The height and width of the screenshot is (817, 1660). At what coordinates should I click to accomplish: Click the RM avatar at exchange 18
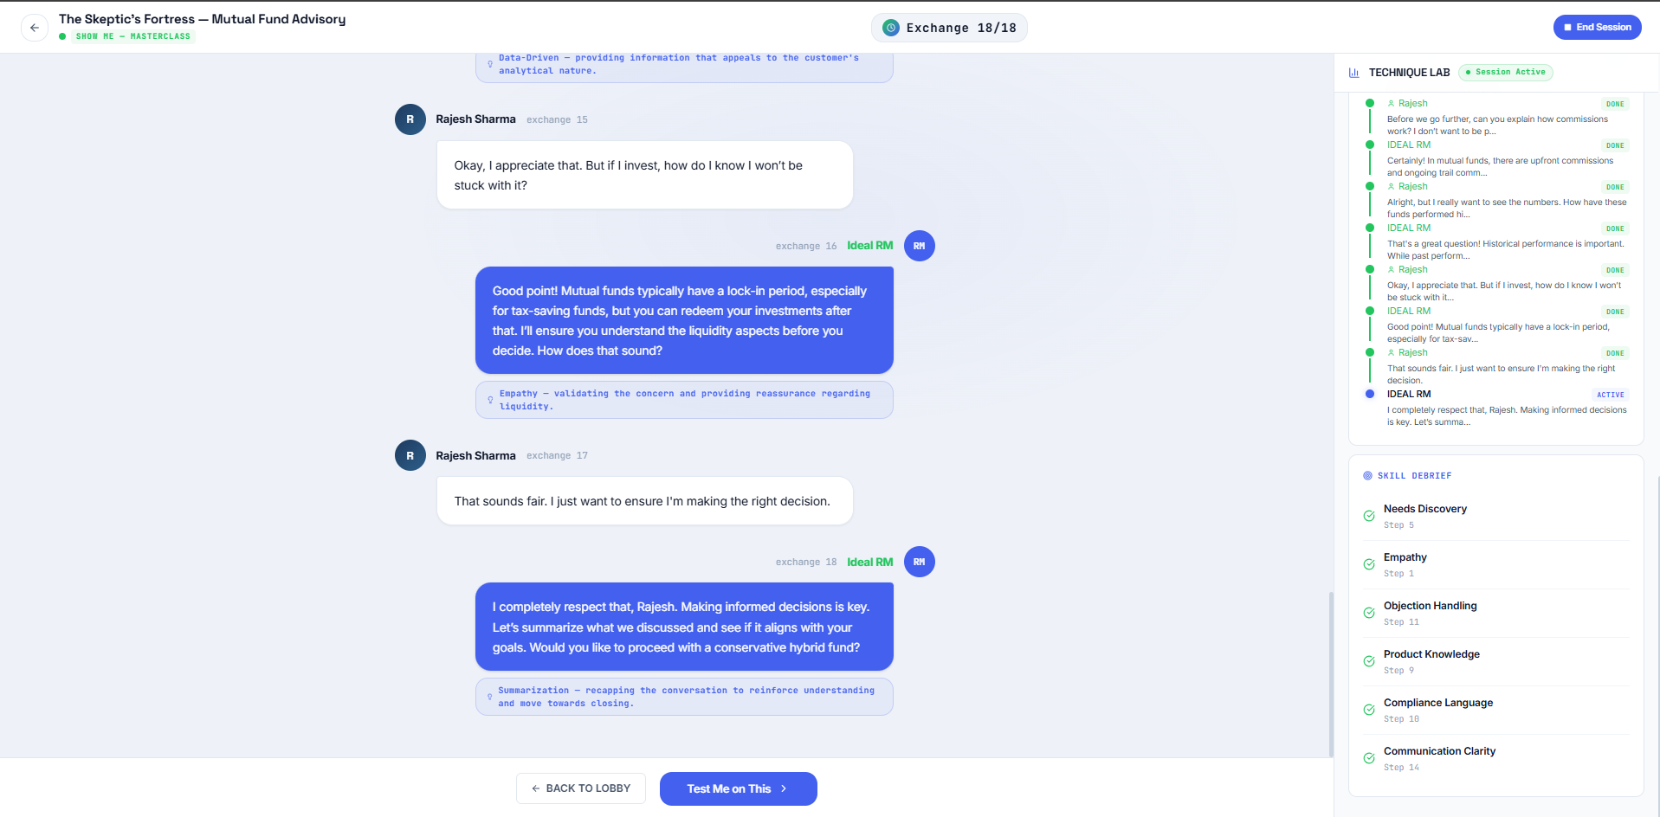click(920, 562)
